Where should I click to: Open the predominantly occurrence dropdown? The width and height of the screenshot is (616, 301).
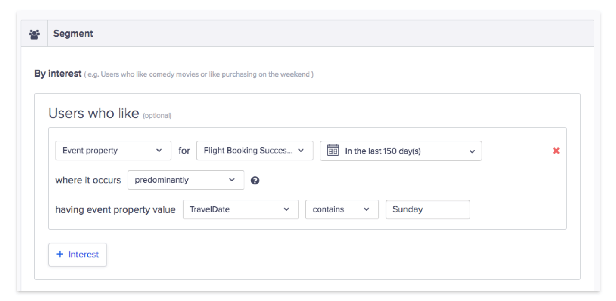(x=186, y=180)
